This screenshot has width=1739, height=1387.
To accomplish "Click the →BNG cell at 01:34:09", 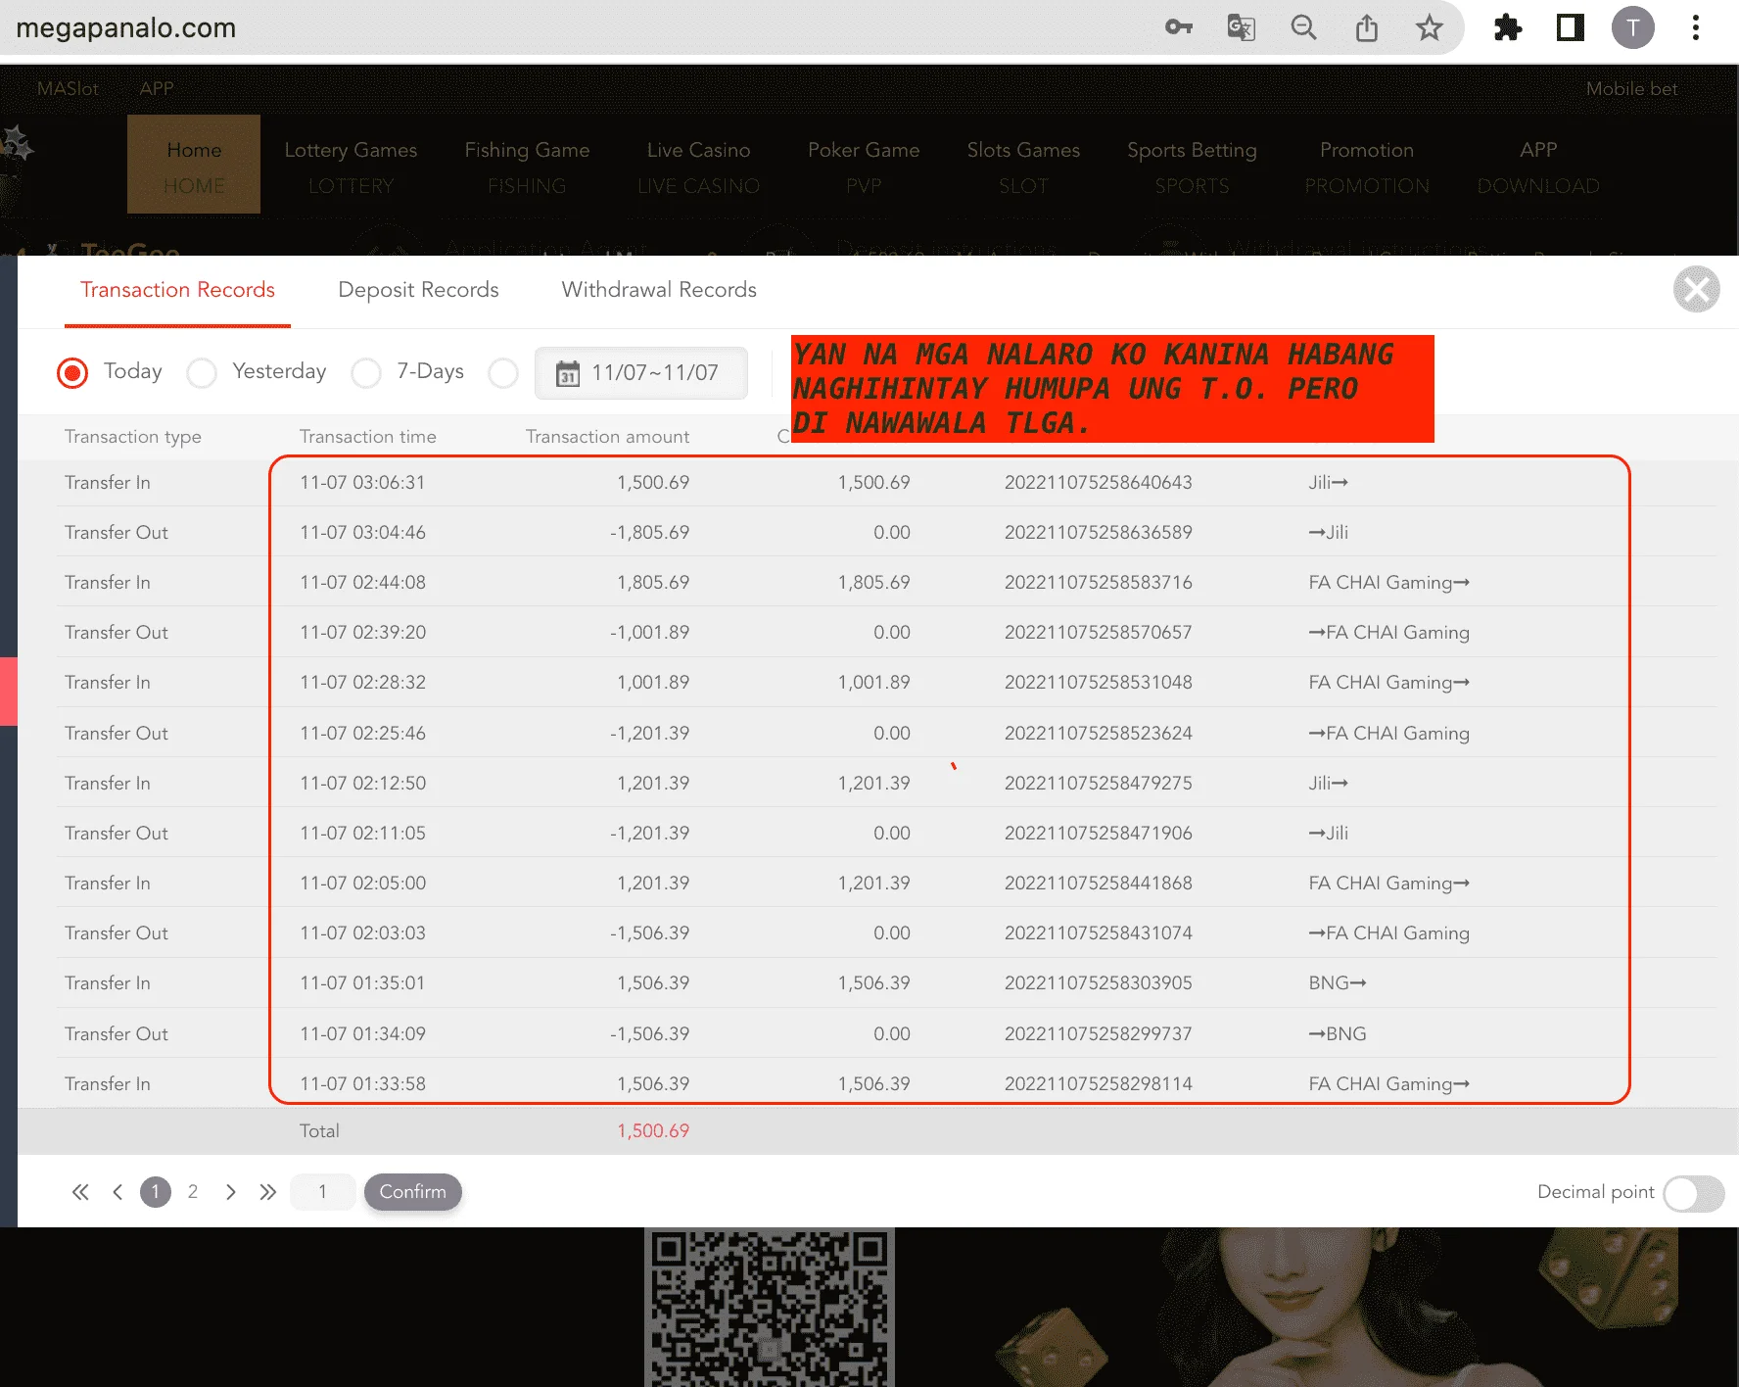I will [x=1338, y=1034].
